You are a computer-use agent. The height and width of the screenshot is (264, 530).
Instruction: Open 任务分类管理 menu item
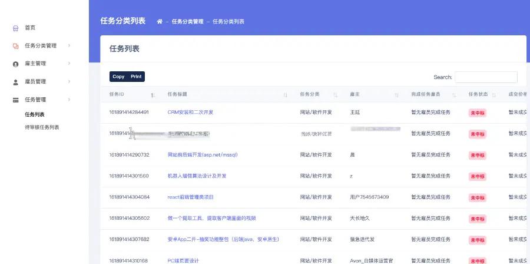[x=41, y=45]
